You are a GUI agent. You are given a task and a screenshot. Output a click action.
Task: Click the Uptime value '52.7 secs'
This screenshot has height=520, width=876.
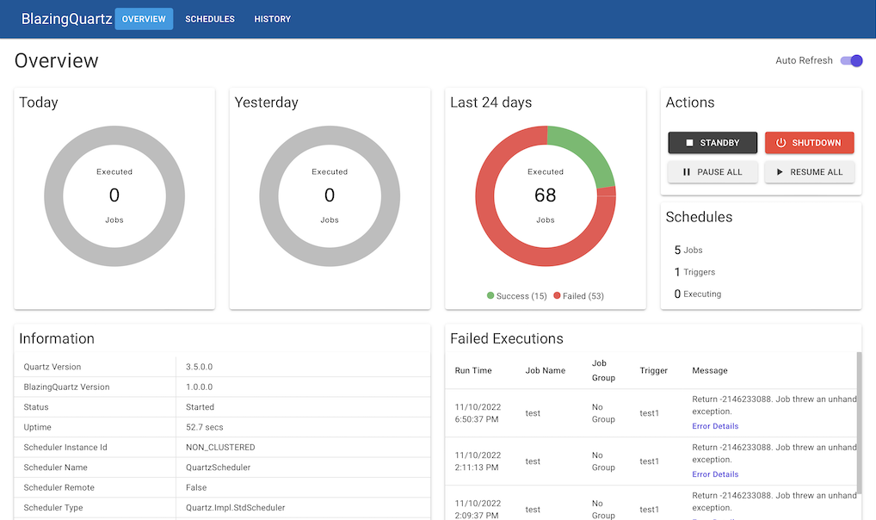click(x=205, y=427)
